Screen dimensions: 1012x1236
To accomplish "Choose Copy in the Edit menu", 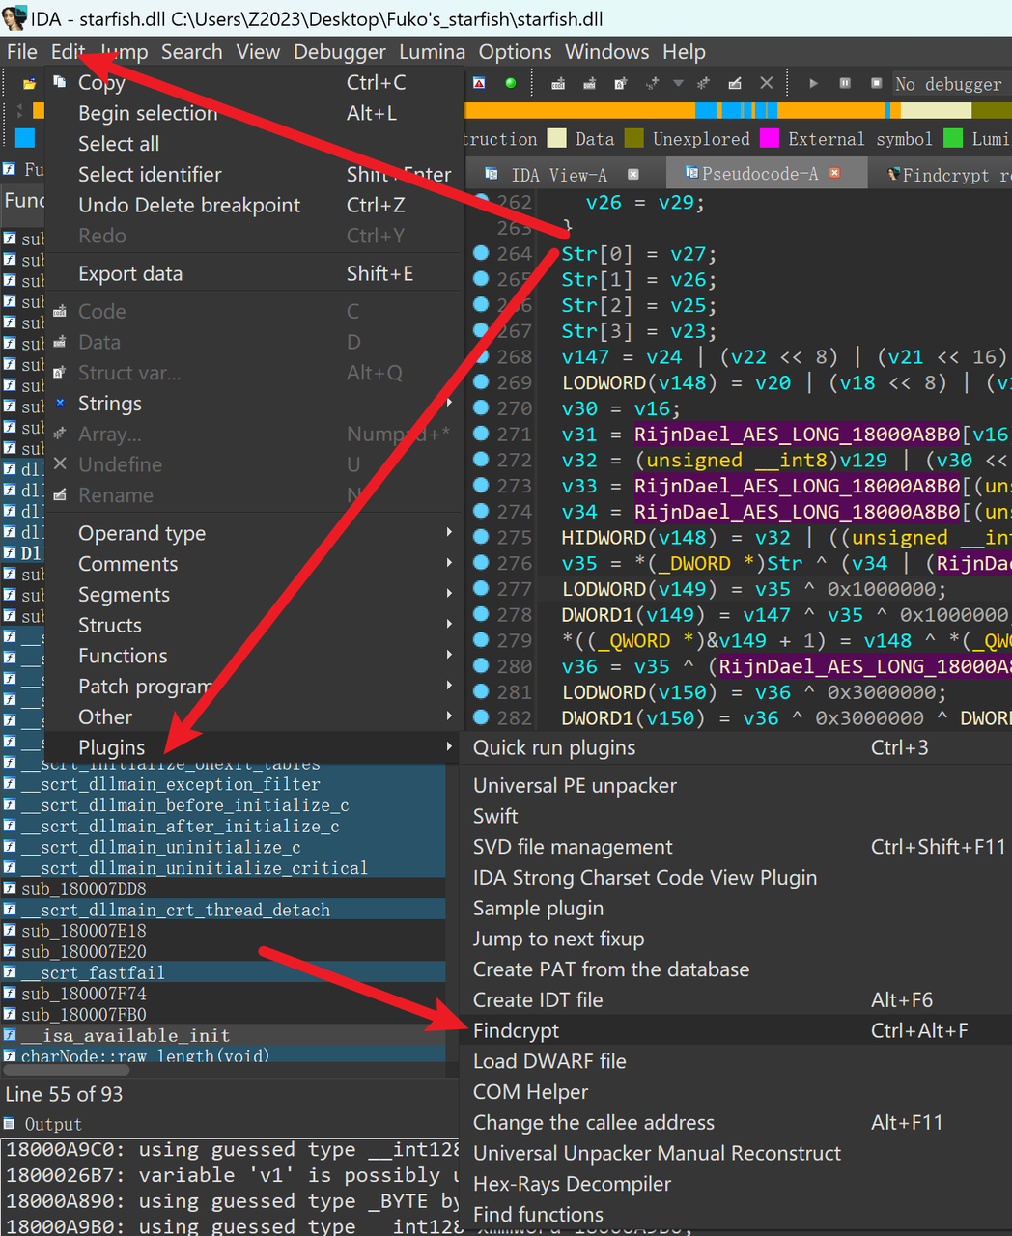I will pyautogui.click(x=253, y=82).
